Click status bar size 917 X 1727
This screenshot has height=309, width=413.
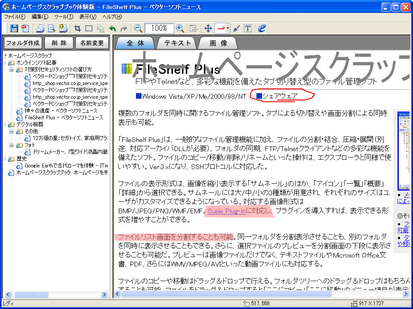click(371, 303)
